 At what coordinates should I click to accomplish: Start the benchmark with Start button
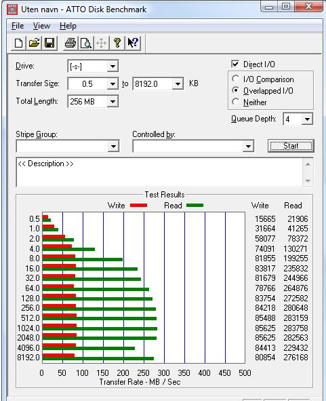pyautogui.click(x=291, y=146)
